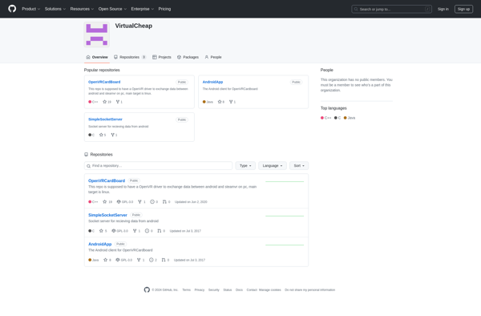The height and width of the screenshot is (316, 481).
Task: Focus the Search or jump to field
Action: pyautogui.click(x=391, y=9)
